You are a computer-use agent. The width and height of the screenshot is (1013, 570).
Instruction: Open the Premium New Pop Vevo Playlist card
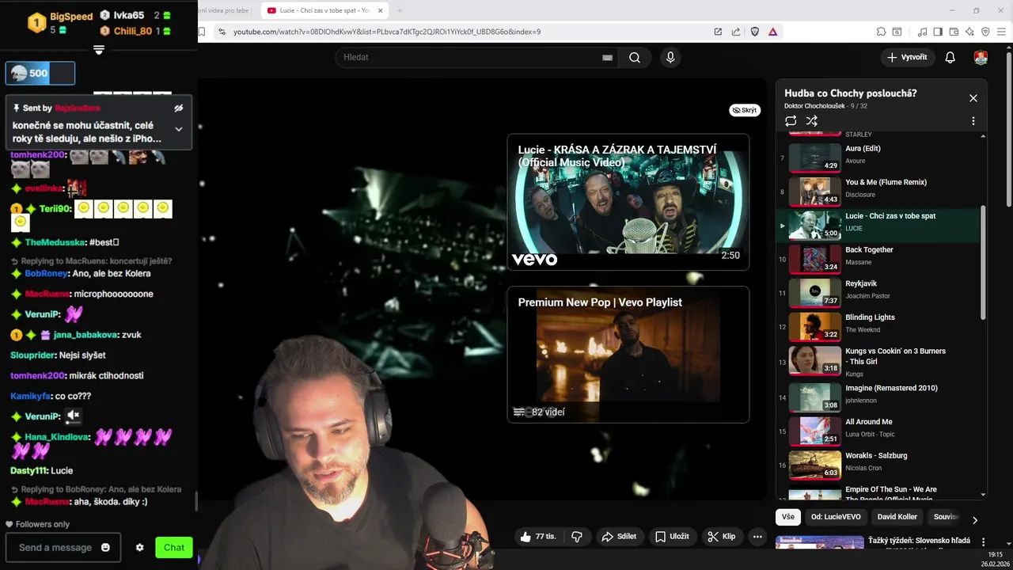pos(628,354)
